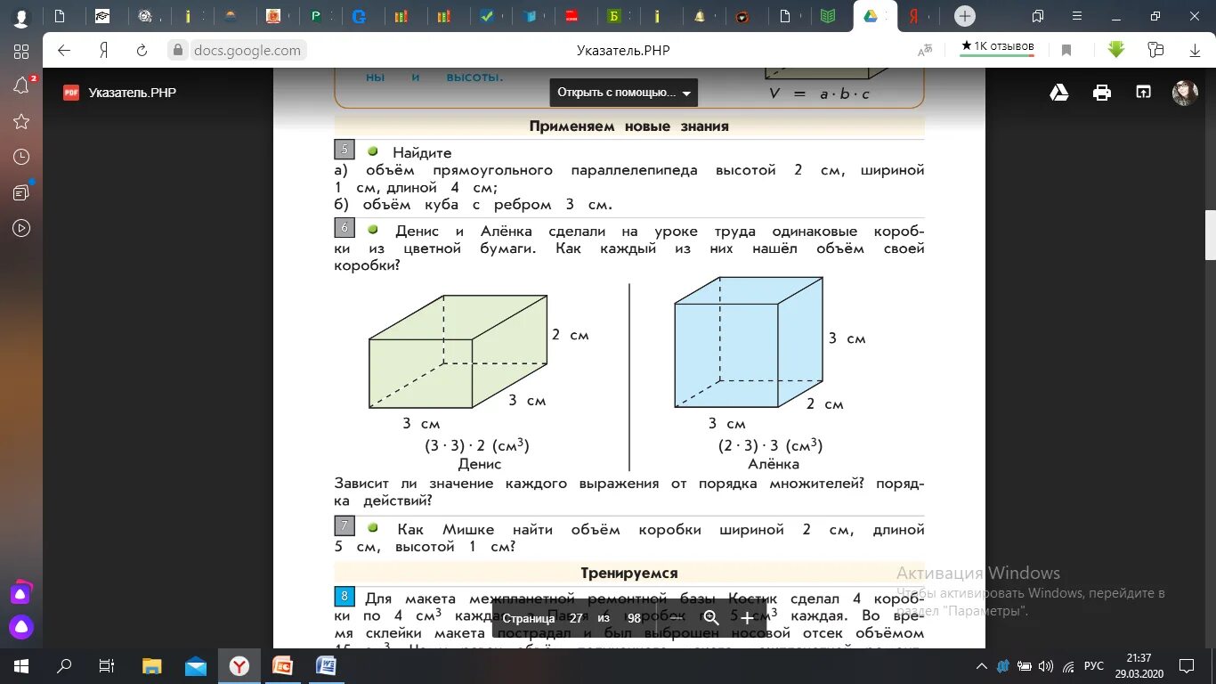Viewport: 1216px width, 684px height.
Task: Open the browser profile icon in top-left
Action: click(x=20, y=16)
